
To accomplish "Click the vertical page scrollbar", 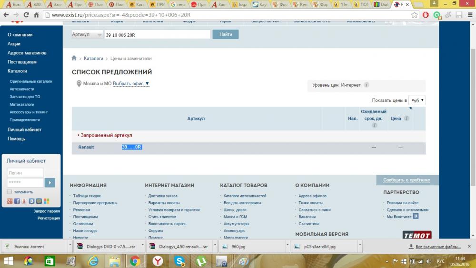I will tap(473, 117).
